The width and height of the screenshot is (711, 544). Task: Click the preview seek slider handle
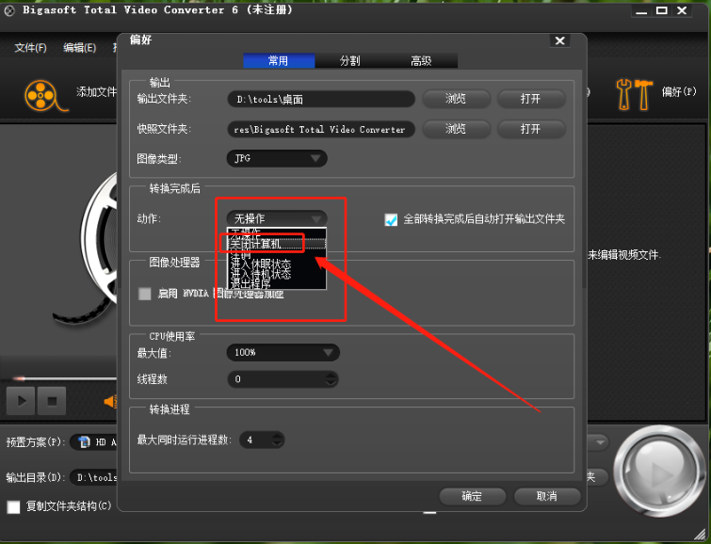coord(19,378)
